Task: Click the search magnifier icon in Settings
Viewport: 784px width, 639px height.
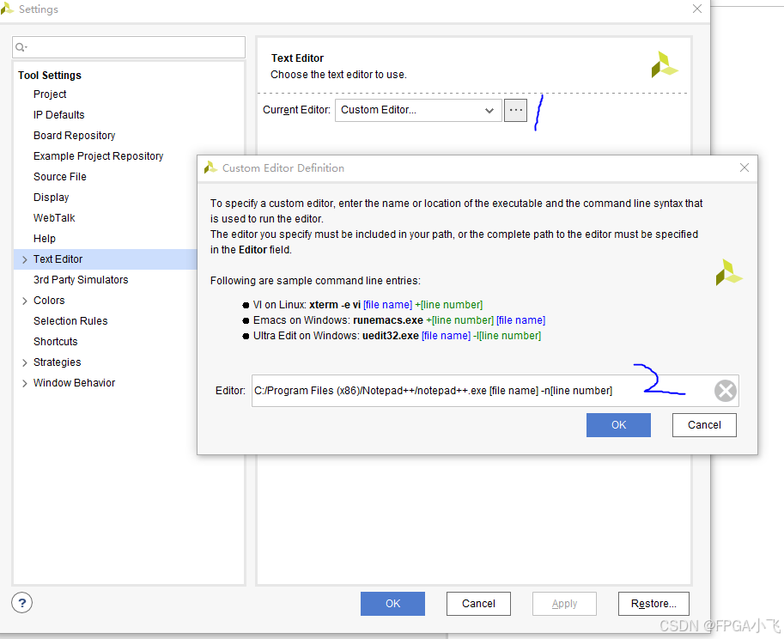Action: [x=21, y=47]
